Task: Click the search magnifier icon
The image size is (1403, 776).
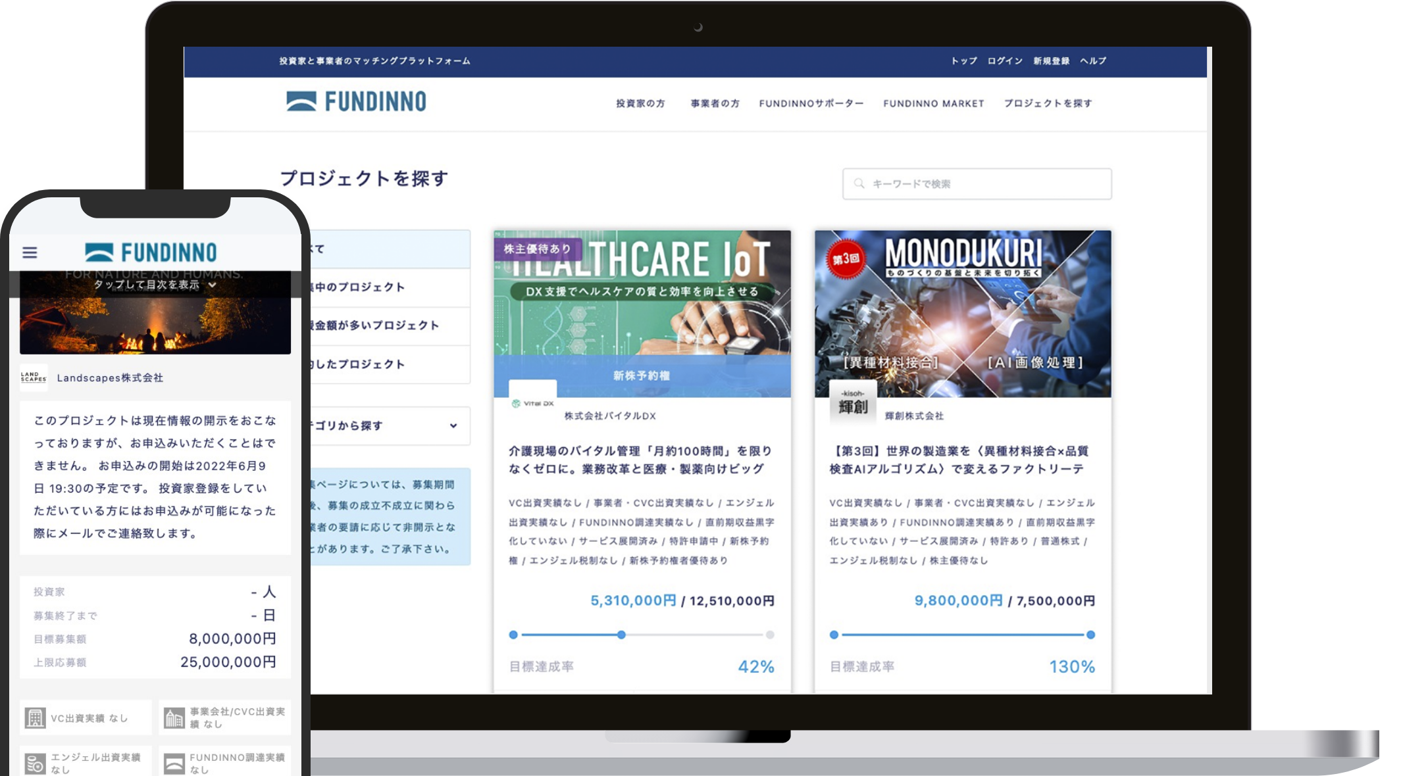Action: [859, 183]
